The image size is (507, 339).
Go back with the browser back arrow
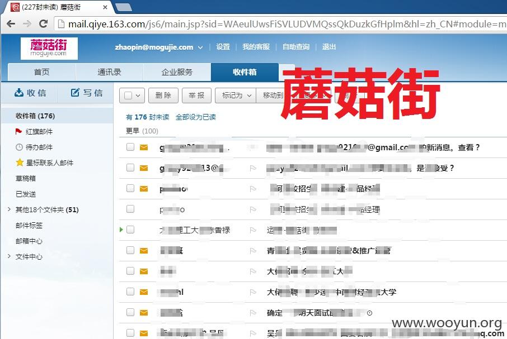tap(11, 23)
